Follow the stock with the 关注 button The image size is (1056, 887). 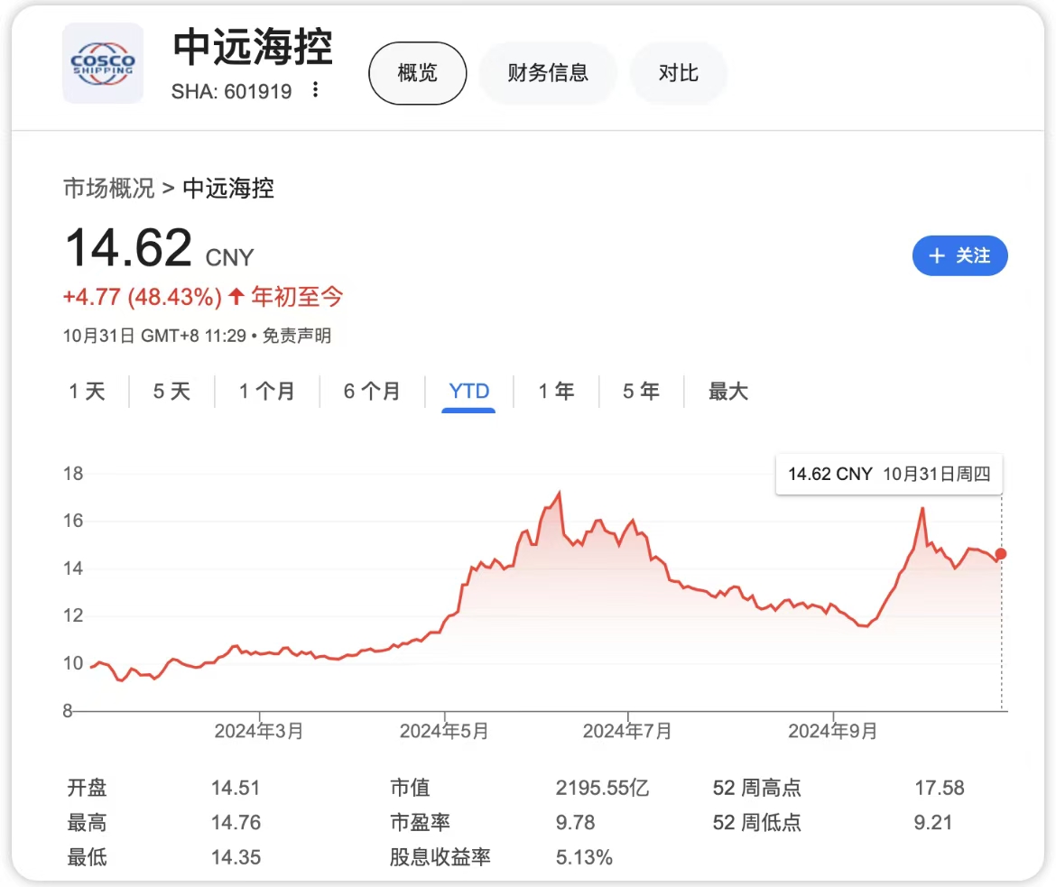(x=959, y=255)
